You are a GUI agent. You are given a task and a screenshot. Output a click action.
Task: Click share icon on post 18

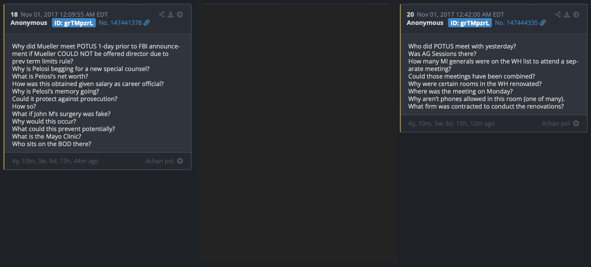(162, 14)
